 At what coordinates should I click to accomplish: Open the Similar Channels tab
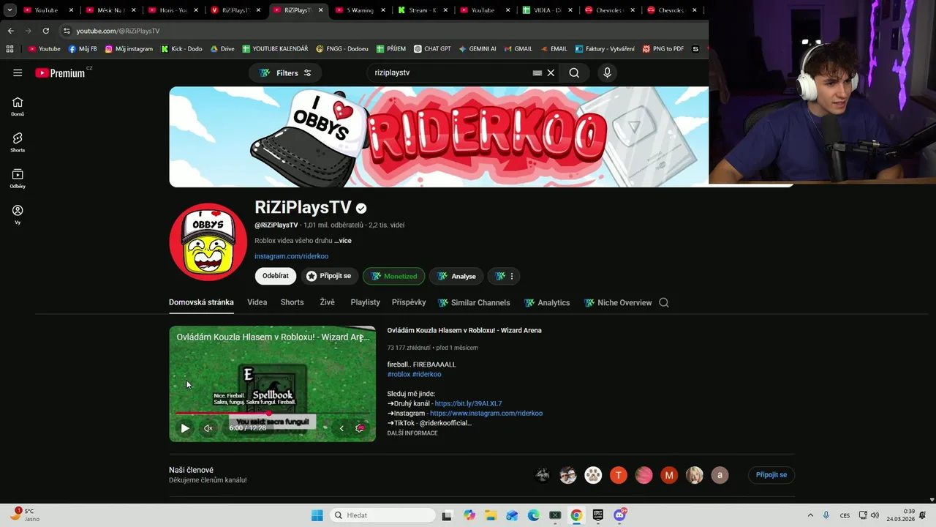point(474,302)
